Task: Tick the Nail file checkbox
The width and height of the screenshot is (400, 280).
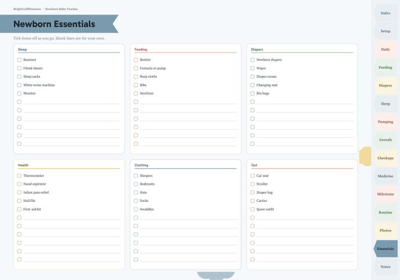Action: pyautogui.click(x=19, y=201)
